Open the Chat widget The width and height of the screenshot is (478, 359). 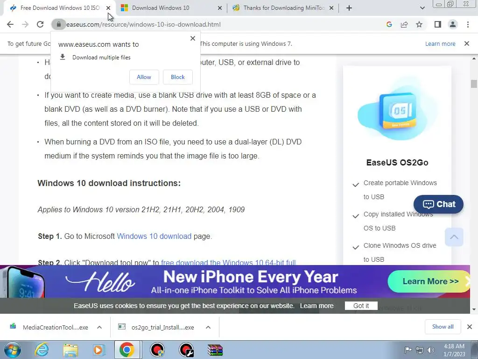pos(438,204)
